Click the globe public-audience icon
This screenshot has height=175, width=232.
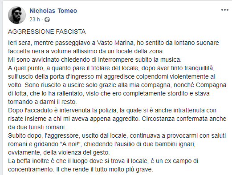(47, 20)
